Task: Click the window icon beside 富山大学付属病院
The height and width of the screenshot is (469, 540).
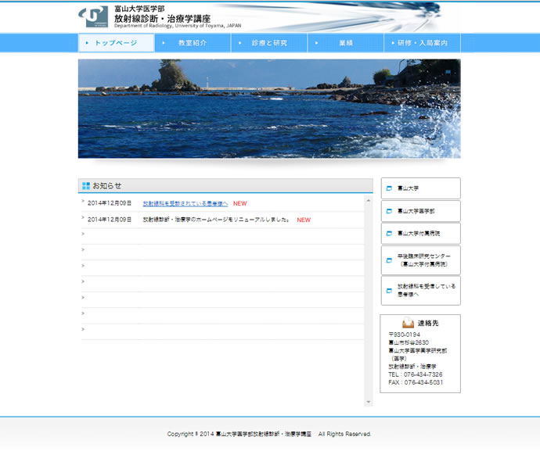Action: pos(389,233)
